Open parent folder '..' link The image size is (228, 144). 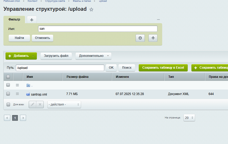[32, 86]
